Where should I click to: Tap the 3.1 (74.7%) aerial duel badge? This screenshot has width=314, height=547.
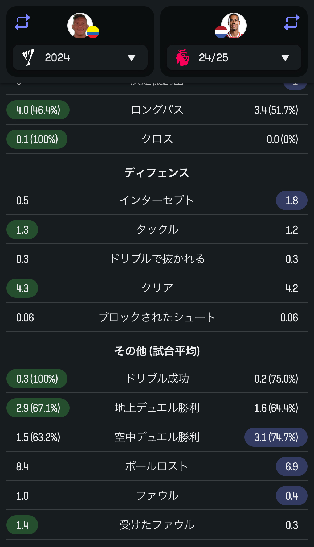[x=276, y=437]
